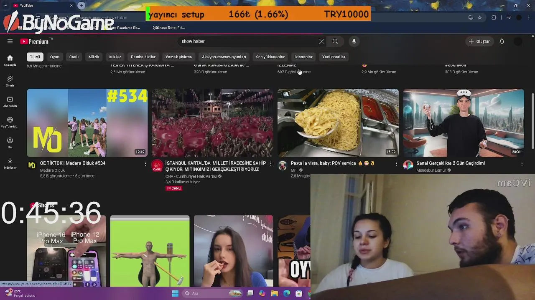Open File Explorer from the taskbar
535x300 pixels.
274,293
